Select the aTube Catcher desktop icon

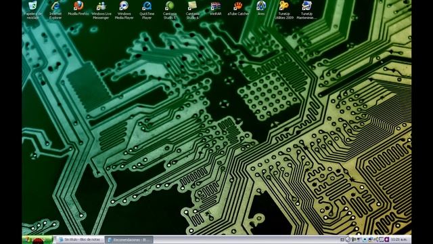pos(238,8)
